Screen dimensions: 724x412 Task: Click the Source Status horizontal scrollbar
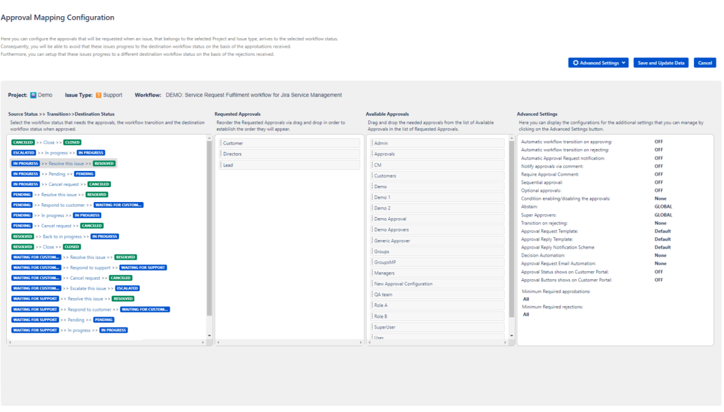(106, 342)
